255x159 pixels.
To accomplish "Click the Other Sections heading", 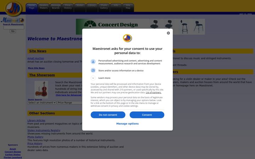I will [x=42, y=113].
